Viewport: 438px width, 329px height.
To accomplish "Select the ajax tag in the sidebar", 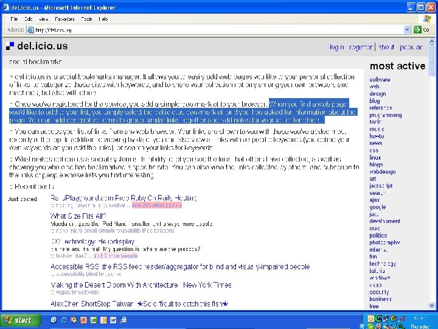I will pos(374,200).
